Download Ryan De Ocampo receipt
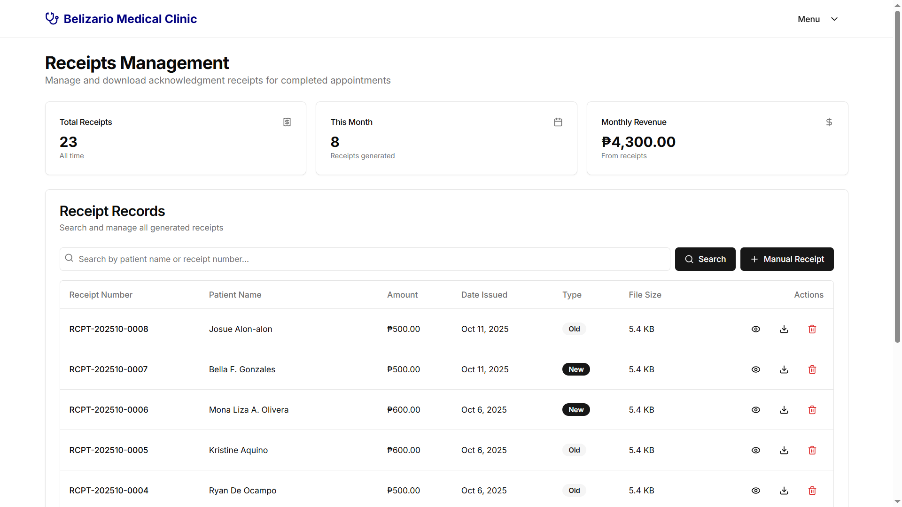902x507 pixels. 784,491
